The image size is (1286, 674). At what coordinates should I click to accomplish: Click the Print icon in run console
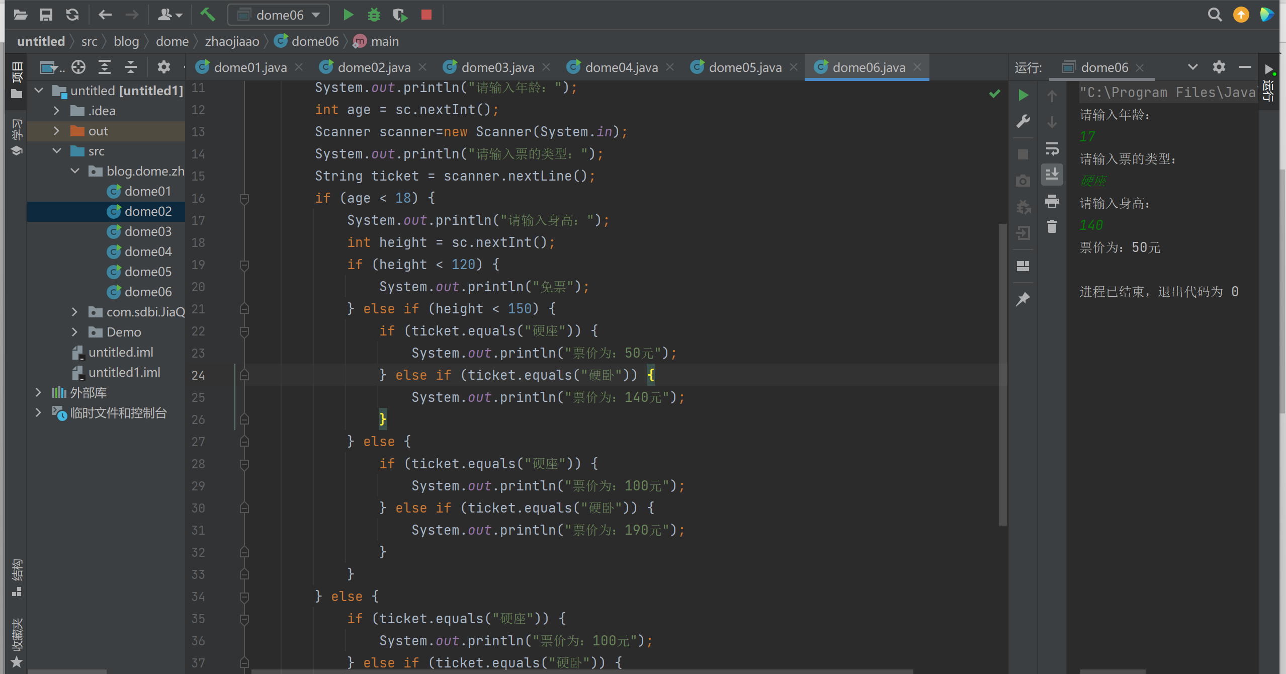coord(1052,201)
